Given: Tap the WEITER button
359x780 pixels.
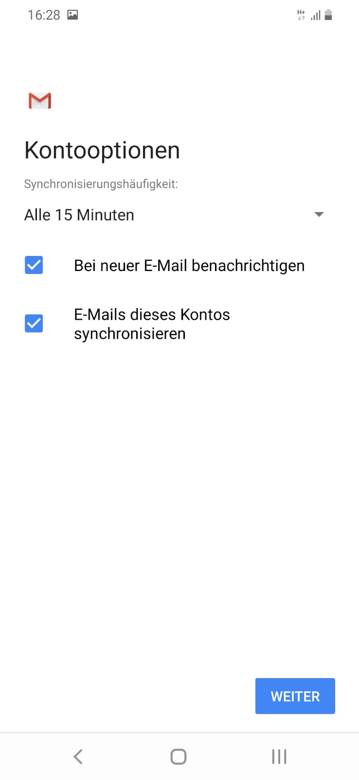Looking at the screenshot, I should [295, 696].
